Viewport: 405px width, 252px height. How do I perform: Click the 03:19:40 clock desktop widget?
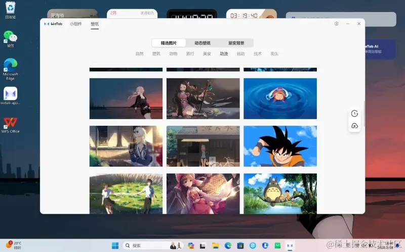252,14
